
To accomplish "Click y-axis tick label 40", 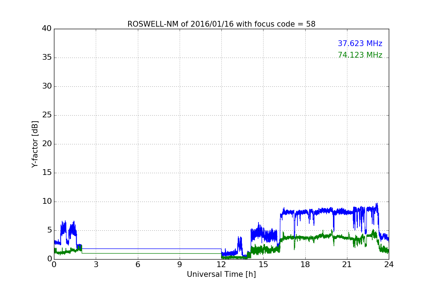I will pyautogui.click(x=47, y=29).
